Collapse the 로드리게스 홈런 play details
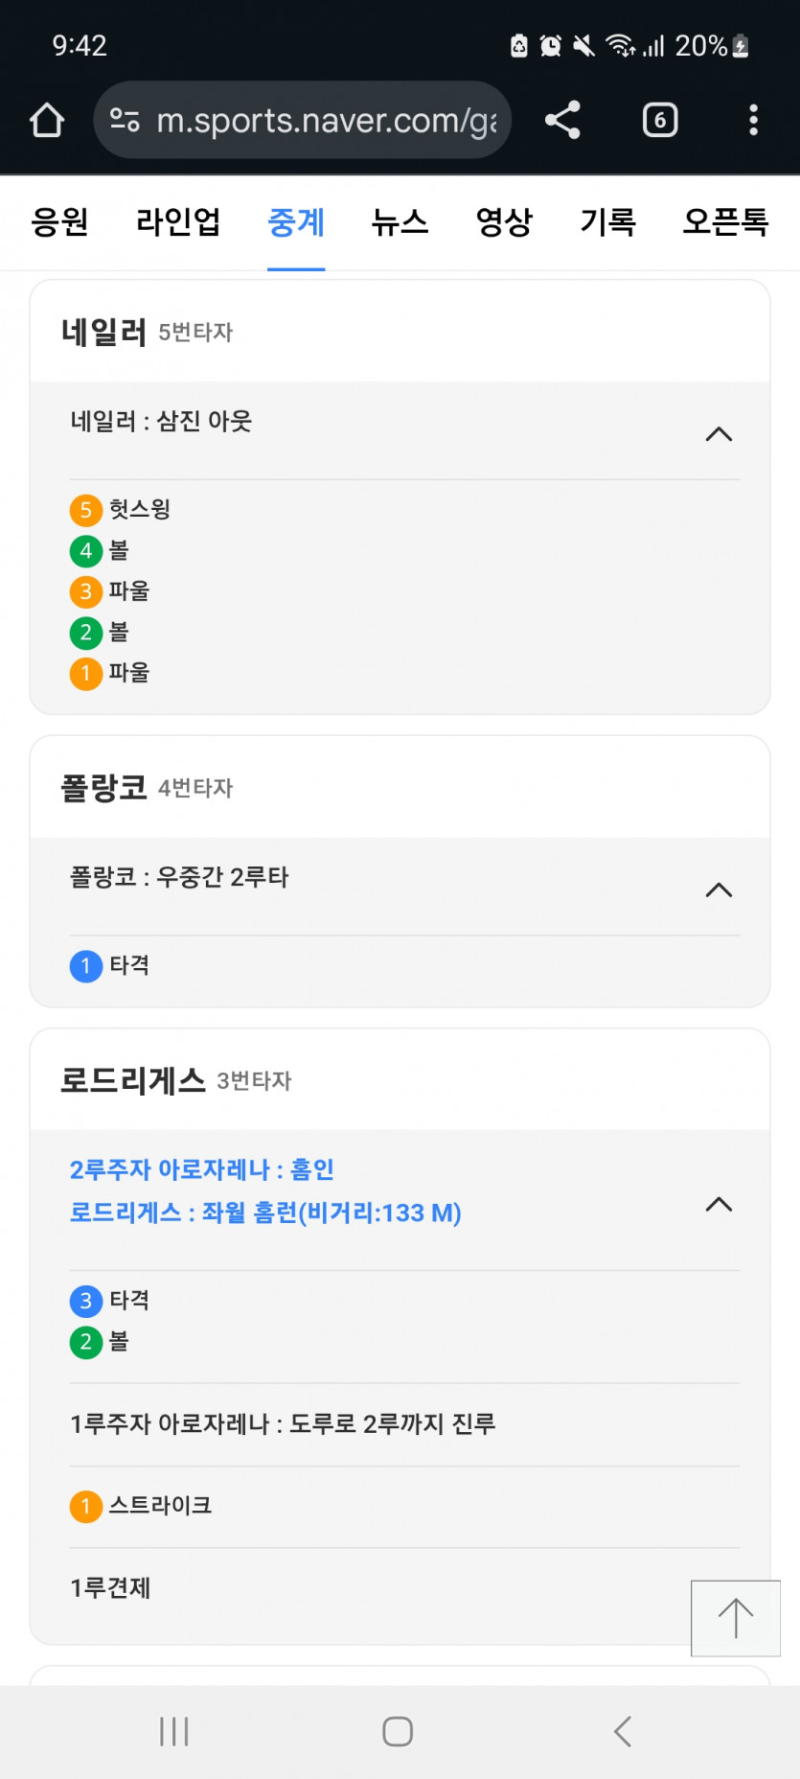 tap(719, 1205)
